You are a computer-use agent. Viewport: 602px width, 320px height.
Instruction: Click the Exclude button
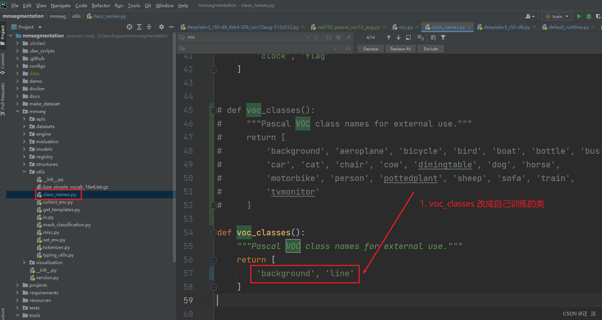431,49
